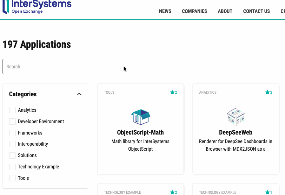The height and width of the screenshot is (195, 285).
Task: Click the DeepSeeWeb cube icon
Action: [x=235, y=117]
